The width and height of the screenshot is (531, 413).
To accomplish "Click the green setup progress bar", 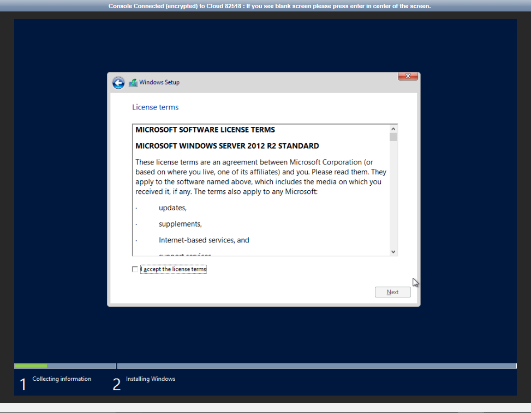I will click(x=31, y=366).
